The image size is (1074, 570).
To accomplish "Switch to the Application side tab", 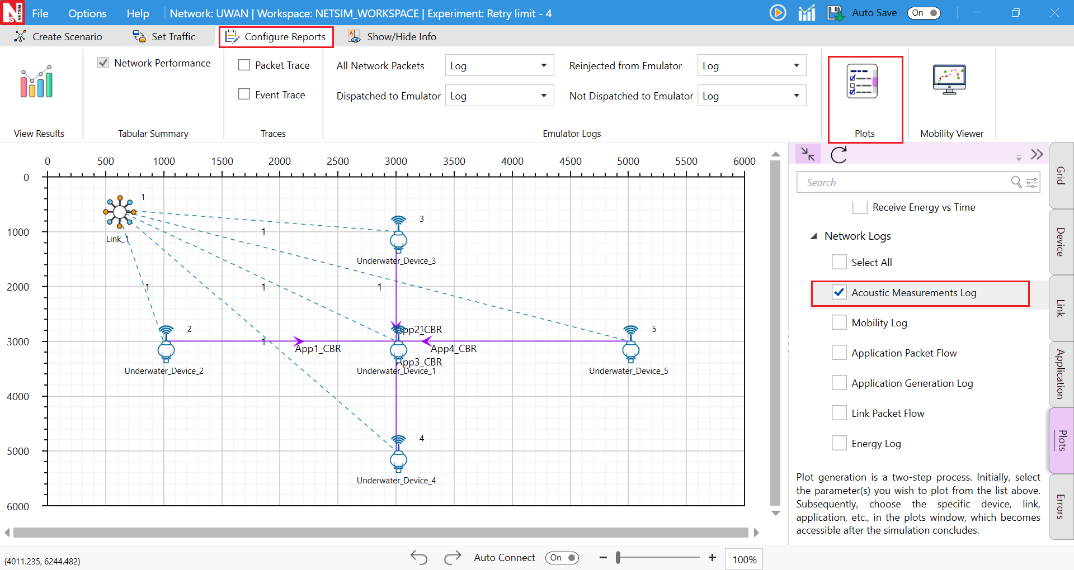I will (1061, 374).
